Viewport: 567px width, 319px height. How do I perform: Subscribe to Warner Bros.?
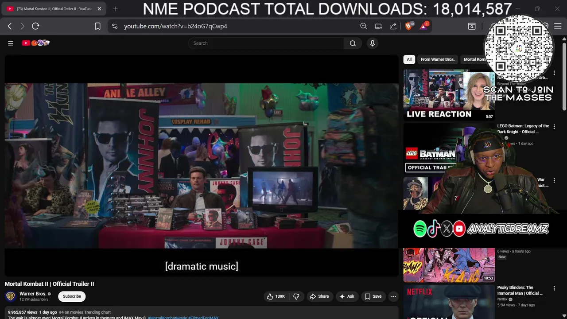pyautogui.click(x=72, y=296)
